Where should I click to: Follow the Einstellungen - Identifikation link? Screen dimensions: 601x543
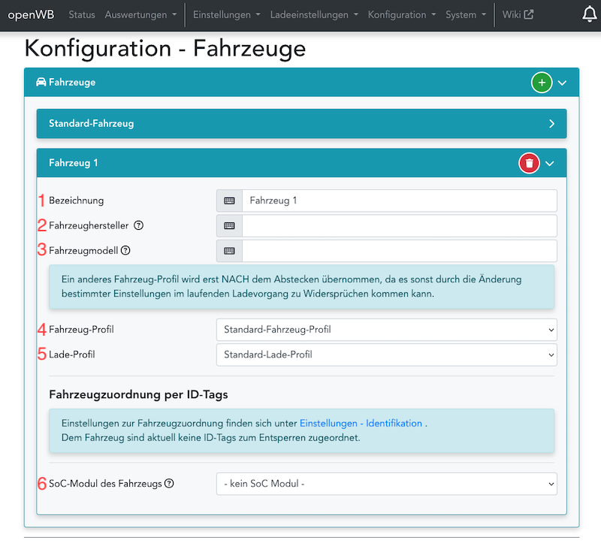click(359, 423)
